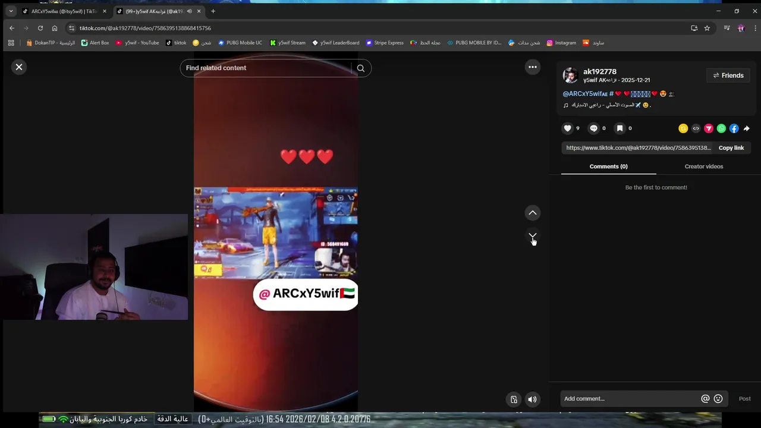This screenshot has height=428, width=761.
Task: Click the webcam overlay of the streamer
Action: (x=94, y=267)
